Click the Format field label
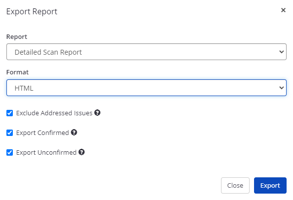Image resolution: width=293 pixels, height=200 pixels. (17, 72)
